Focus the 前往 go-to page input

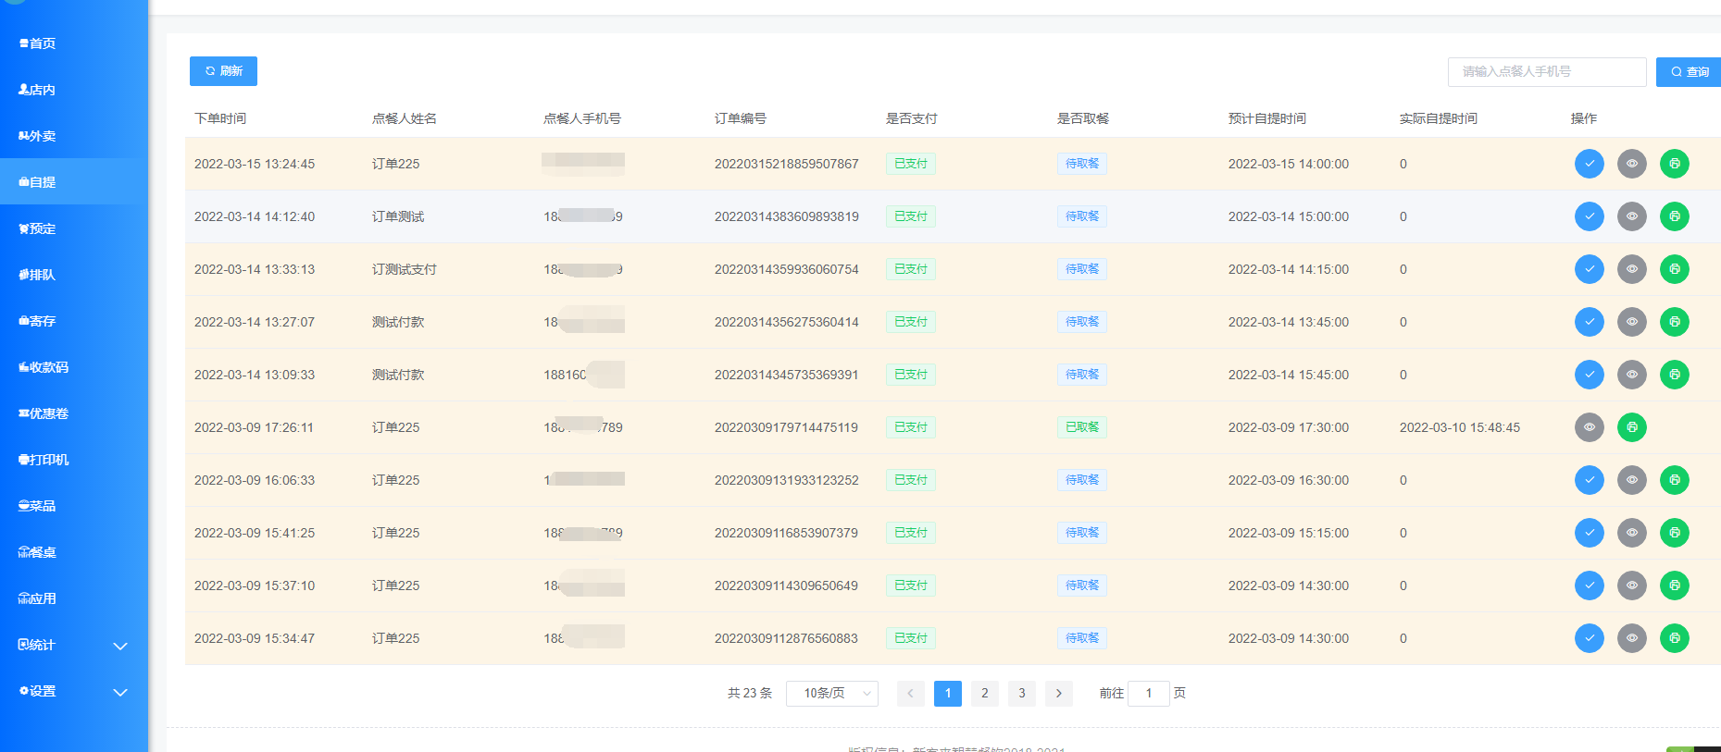point(1148,693)
